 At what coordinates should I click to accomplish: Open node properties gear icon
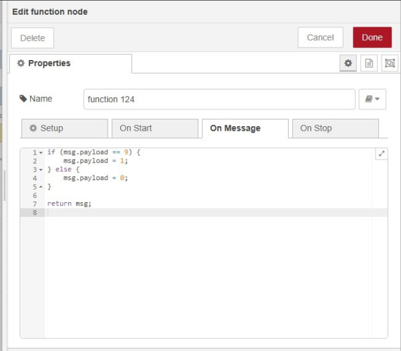(x=348, y=63)
